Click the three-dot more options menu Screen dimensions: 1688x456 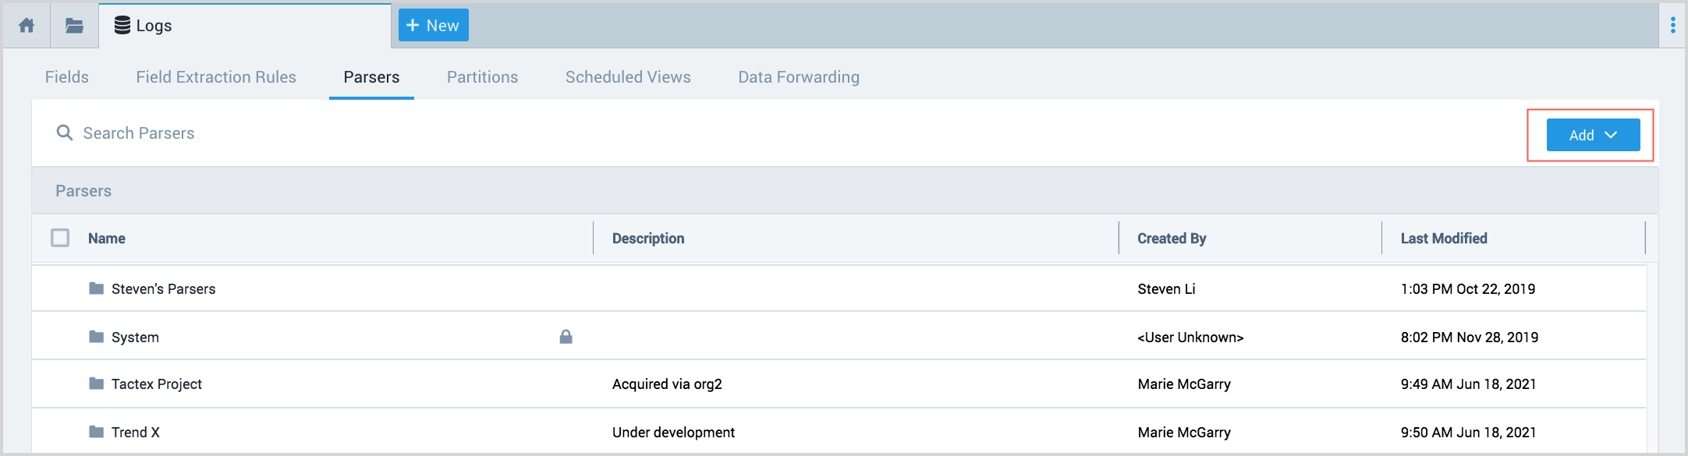click(x=1672, y=26)
